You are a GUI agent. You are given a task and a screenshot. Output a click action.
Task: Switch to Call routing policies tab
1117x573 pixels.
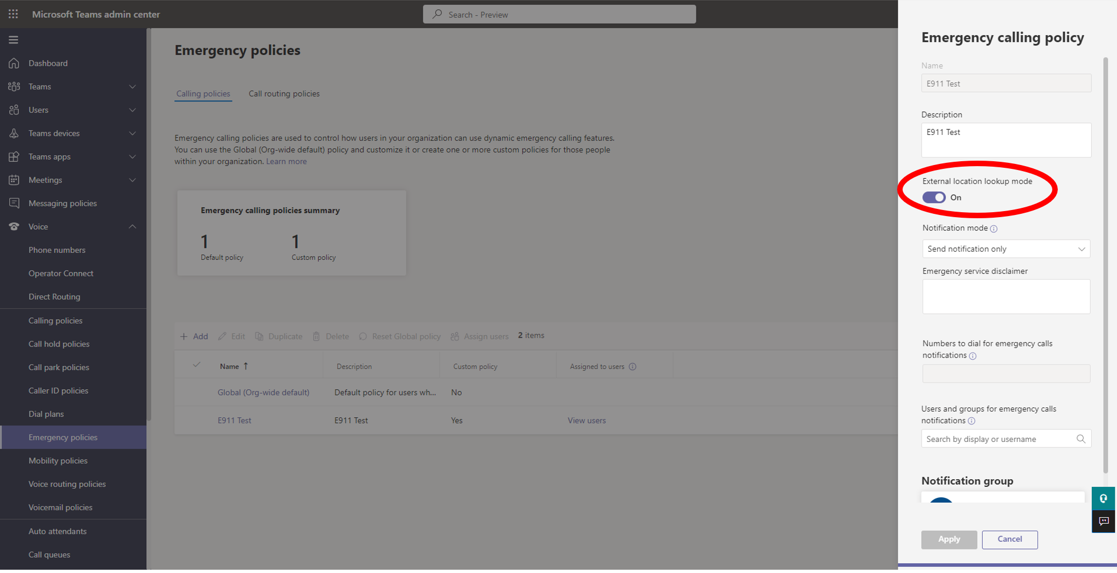pos(283,94)
